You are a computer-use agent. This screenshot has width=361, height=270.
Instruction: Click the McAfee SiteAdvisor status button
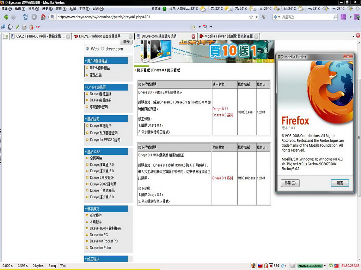(x=310, y=266)
